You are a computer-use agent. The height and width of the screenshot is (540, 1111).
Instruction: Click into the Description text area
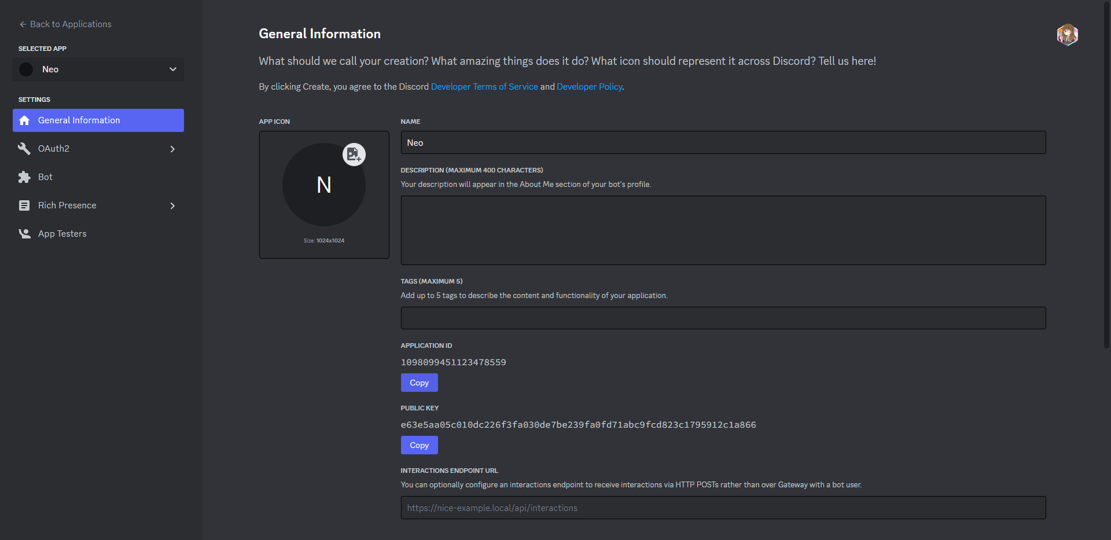point(723,230)
